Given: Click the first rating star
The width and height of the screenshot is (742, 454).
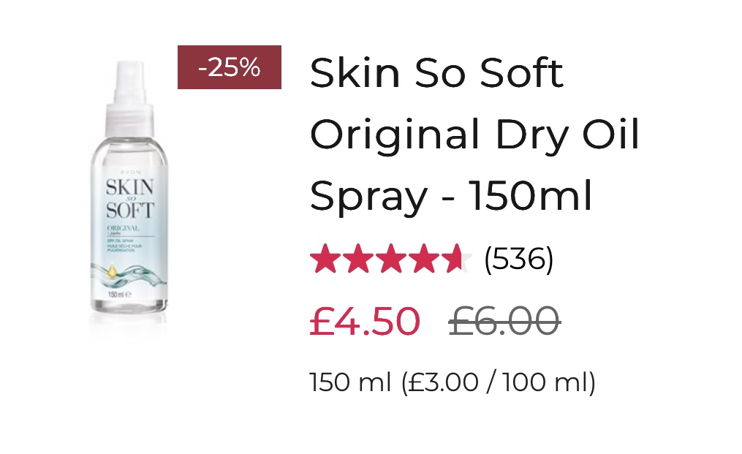Looking at the screenshot, I should pyautogui.click(x=325, y=259).
